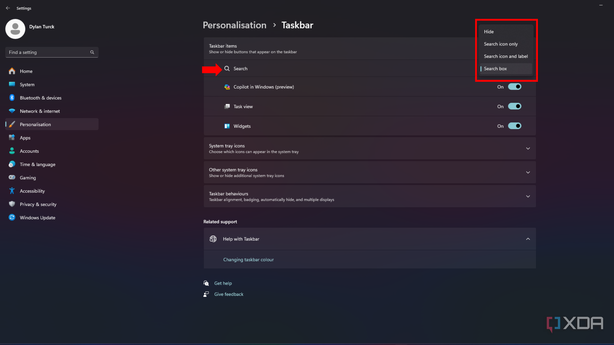Open the user profile picture
This screenshot has height=345, width=614.
coord(15,29)
